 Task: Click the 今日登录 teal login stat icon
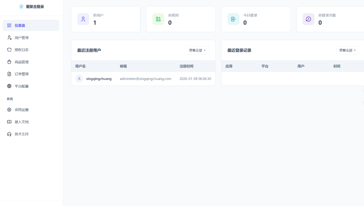click(x=233, y=19)
